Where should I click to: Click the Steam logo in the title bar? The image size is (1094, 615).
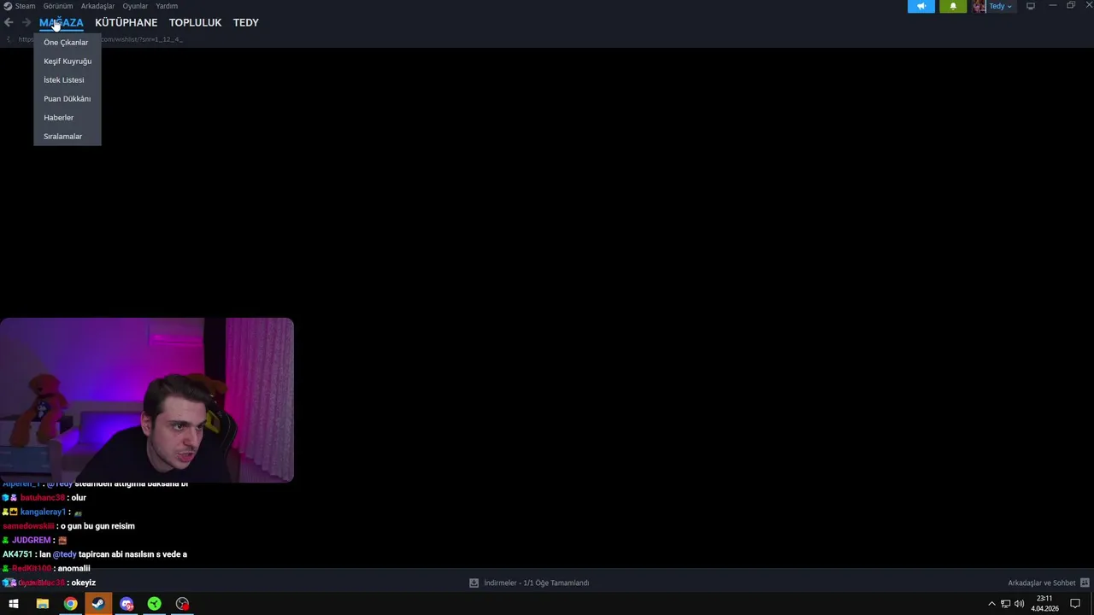[8, 6]
